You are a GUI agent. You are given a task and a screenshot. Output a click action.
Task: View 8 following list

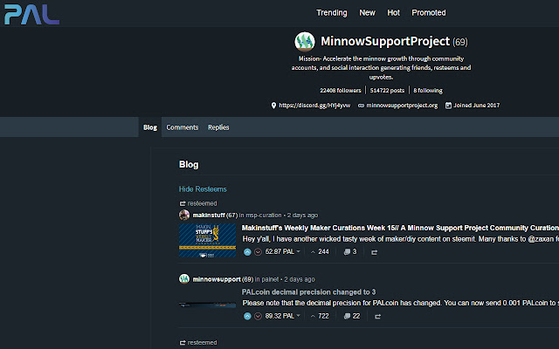[x=428, y=91]
